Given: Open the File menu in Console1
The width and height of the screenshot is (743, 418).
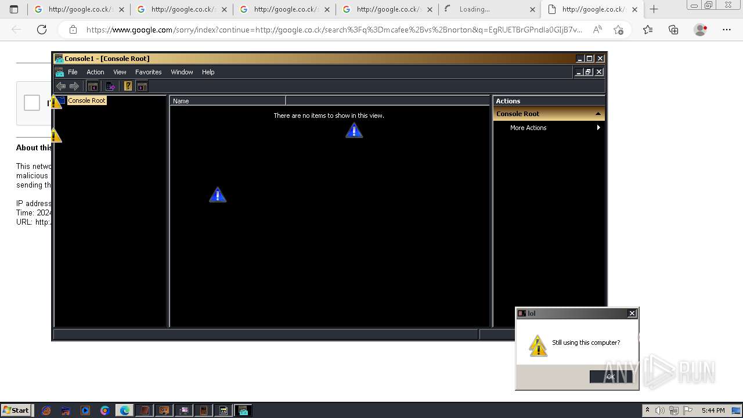Looking at the screenshot, I should click(x=73, y=72).
